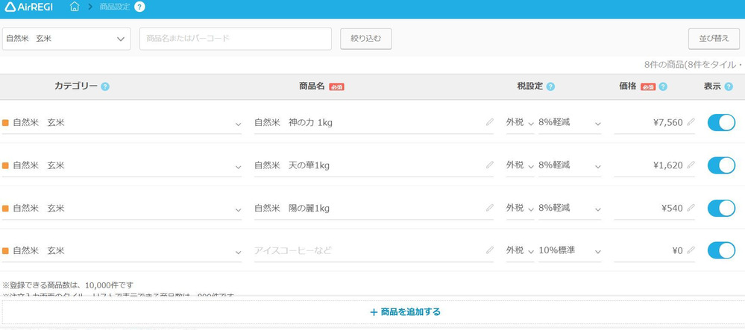Open 外税 dropdown for 天の華1kg row
Screen dimensions: 745x330
[520, 165]
